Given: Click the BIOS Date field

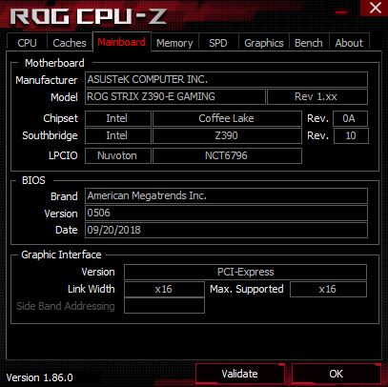Looking at the screenshot, I should (226, 230).
